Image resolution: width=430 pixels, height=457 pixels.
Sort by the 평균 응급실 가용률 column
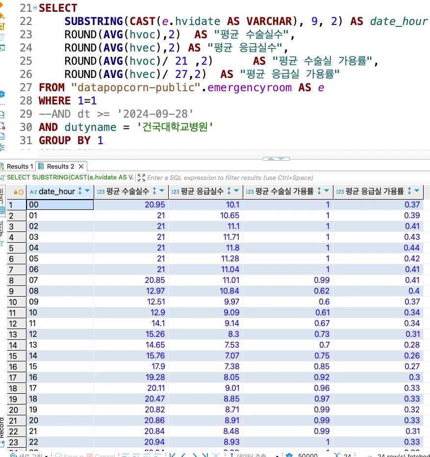coord(409,191)
